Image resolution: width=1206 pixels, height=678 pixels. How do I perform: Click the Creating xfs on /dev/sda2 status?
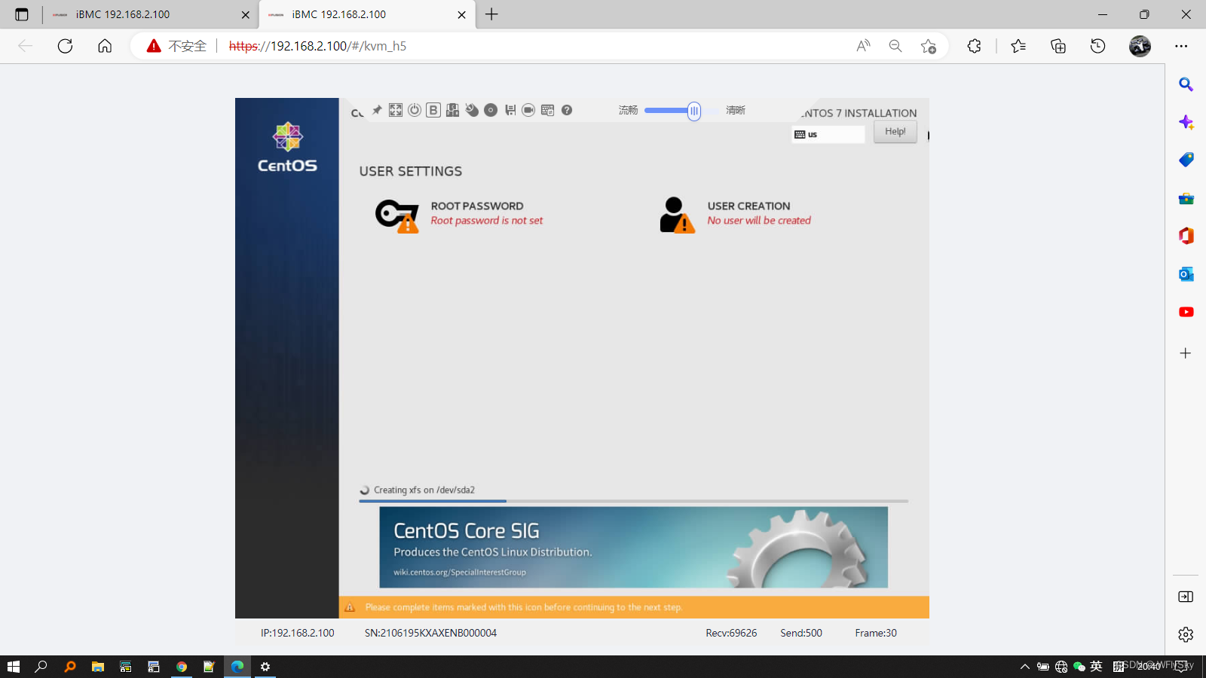pyautogui.click(x=424, y=490)
